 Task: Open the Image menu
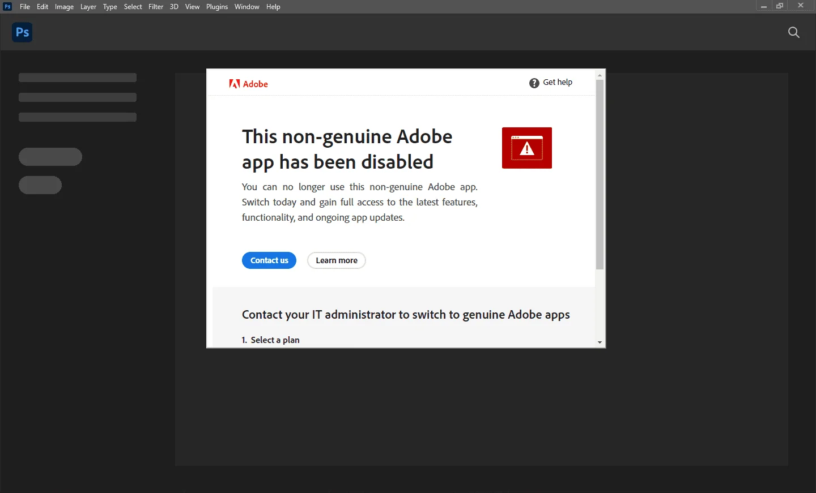pyautogui.click(x=64, y=7)
